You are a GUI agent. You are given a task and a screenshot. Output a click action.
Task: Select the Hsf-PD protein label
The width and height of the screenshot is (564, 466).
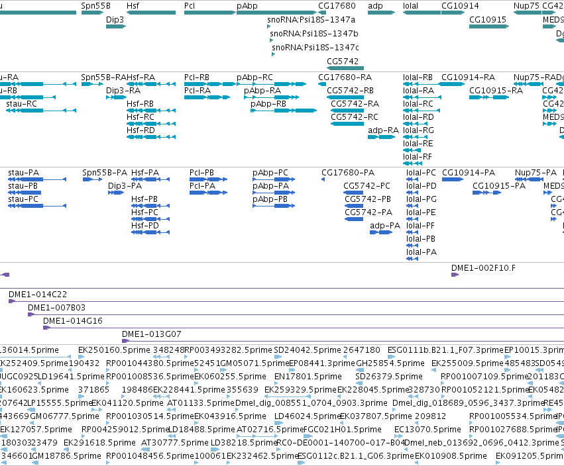coord(144,226)
